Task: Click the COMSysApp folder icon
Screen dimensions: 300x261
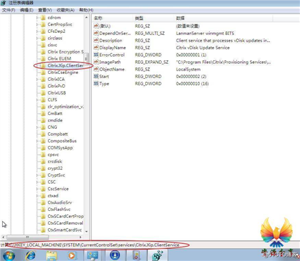Action: click(x=43, y=148)
